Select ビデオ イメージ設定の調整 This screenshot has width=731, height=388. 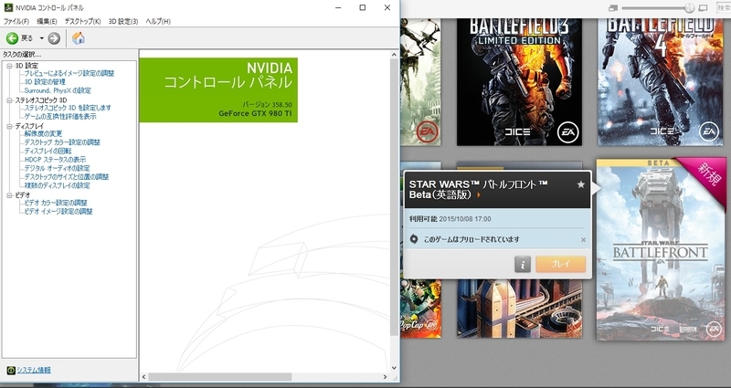pyautogui.click(x=58, y=211)
